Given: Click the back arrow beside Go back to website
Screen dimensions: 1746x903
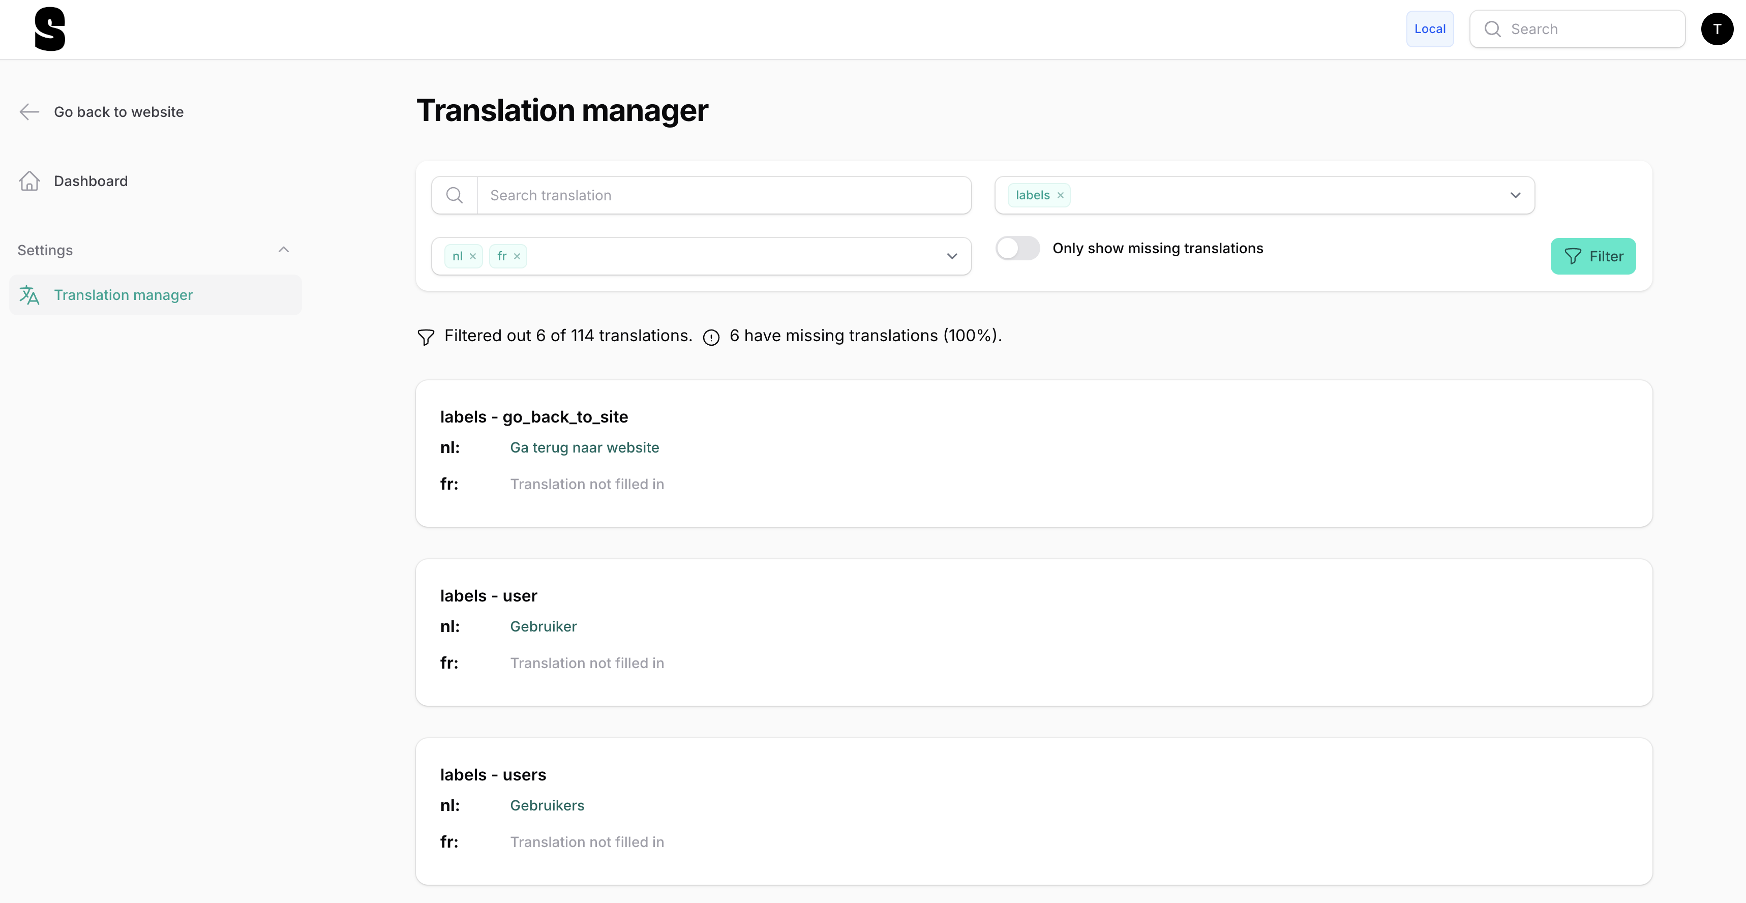Looking at the screenshot, I should pyautogui.click(x=29, y=112).
